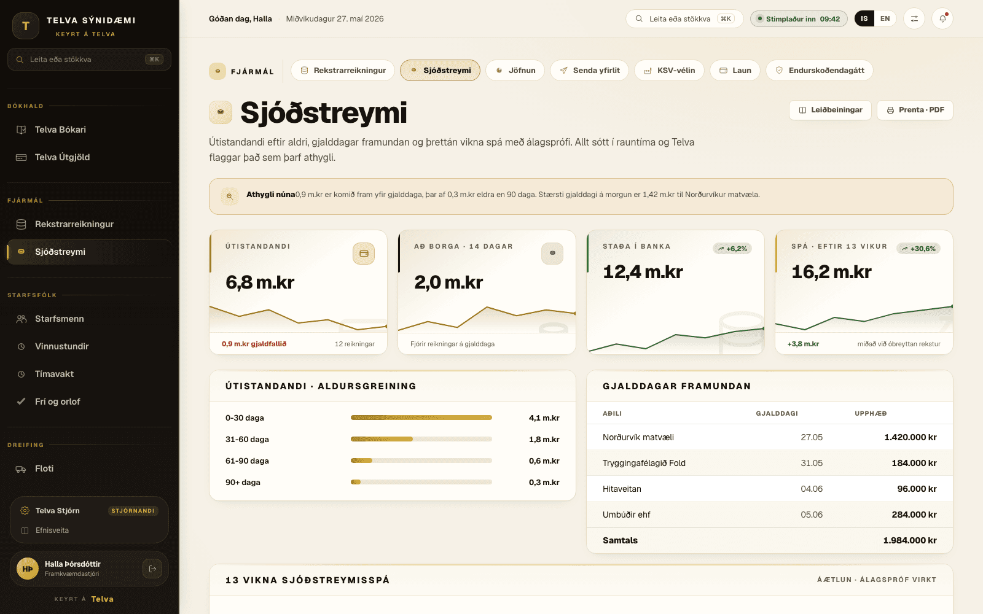
Task: Click the STJÓRNANDI badge
Action: 133,511
